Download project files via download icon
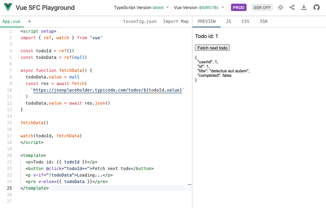 click(304, 7)
